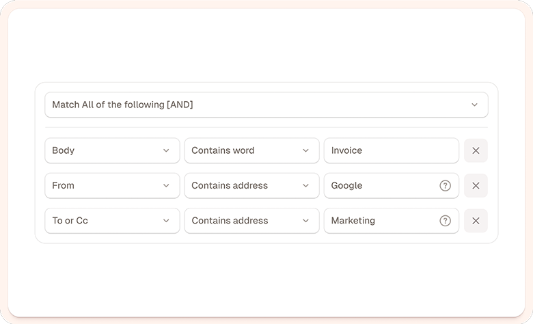Open the Match All of the following selector
Screen dimensions: 533x324
pyautogui.click(x=260, y=105)
